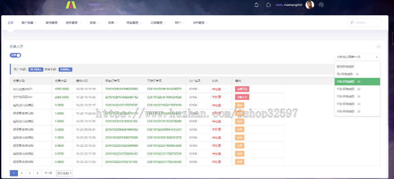Focus the Search input field
The height and width of the screenshot is (179, 394).
tap(364, 23)
